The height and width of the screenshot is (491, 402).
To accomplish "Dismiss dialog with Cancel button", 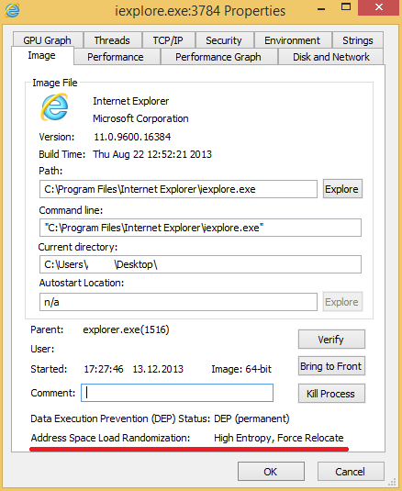I will 351,472.
